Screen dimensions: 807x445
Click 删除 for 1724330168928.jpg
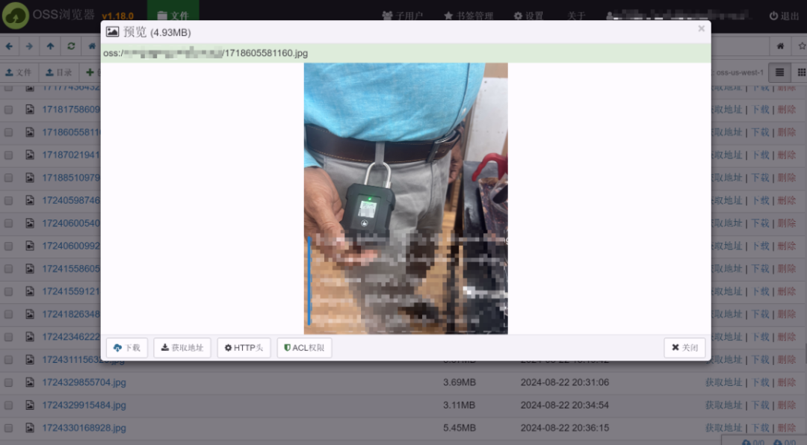tap(786, 428)
